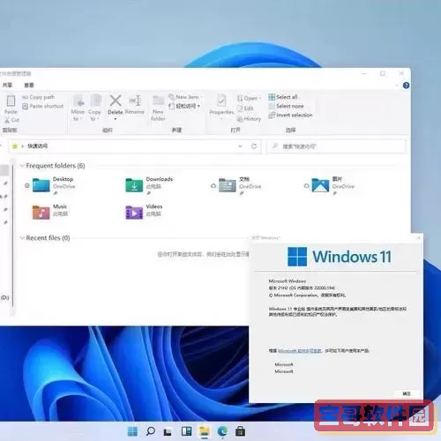
Task: Open the Copy to dropdown
Action: point(94,108)
